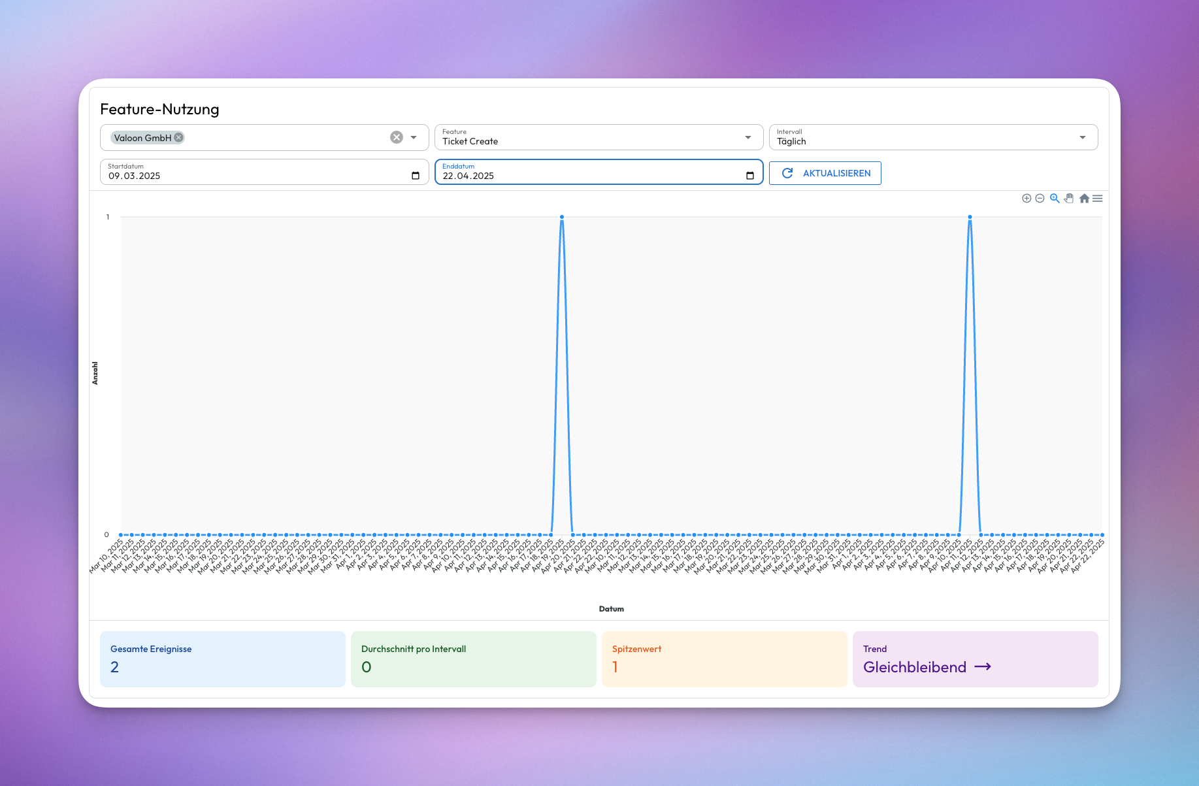
Task: Reset chart view using the home icon
Action: pyautogui.click(x=1084, y=198)
